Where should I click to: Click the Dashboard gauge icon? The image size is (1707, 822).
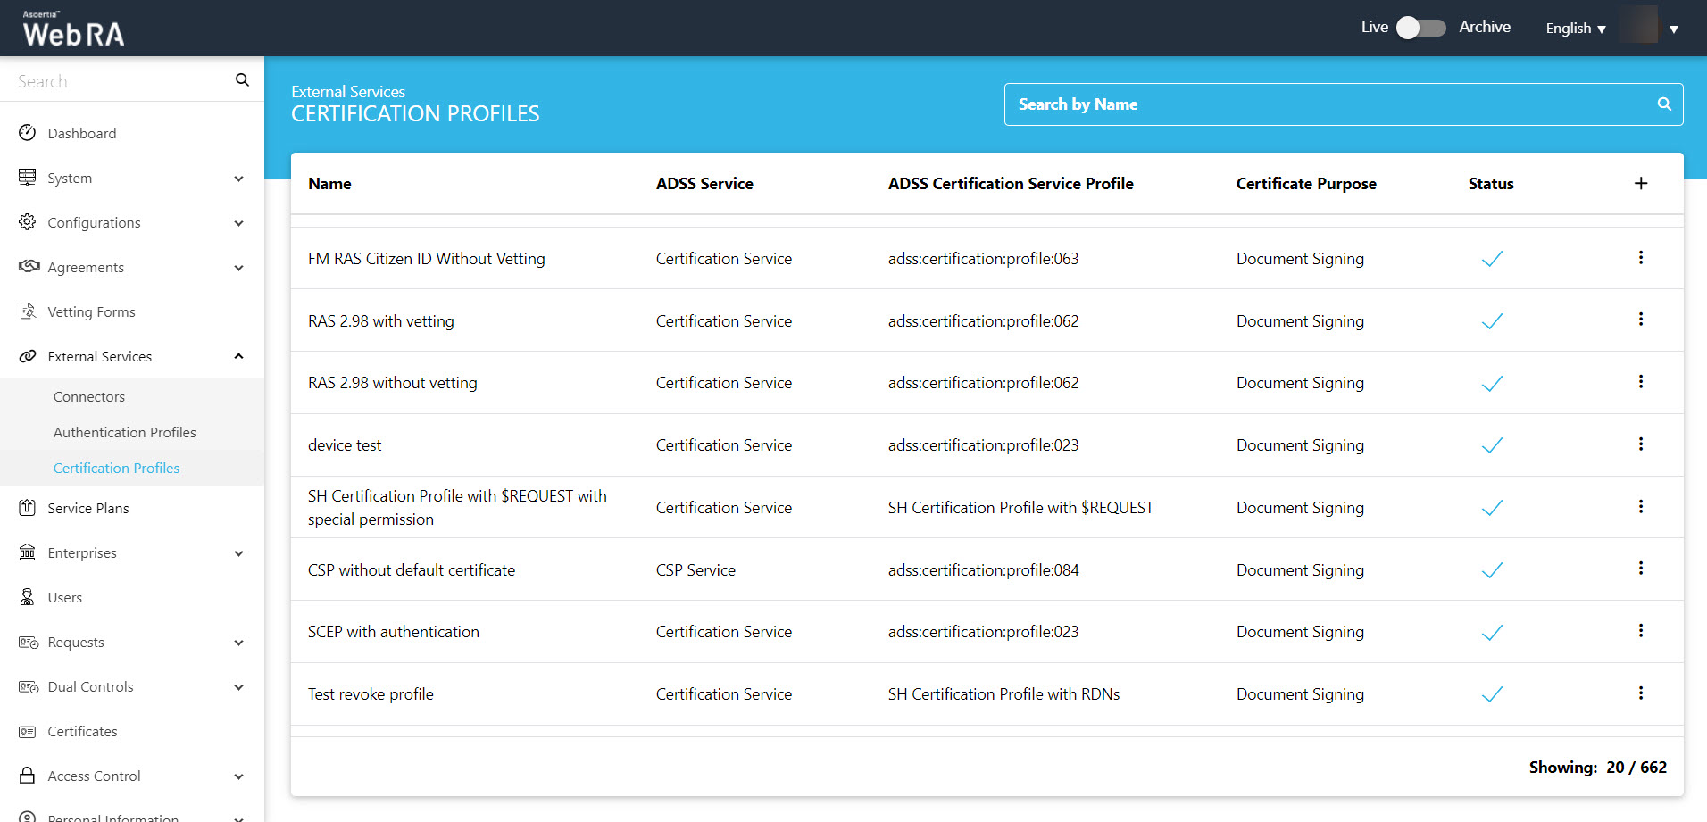pos(28,133)
